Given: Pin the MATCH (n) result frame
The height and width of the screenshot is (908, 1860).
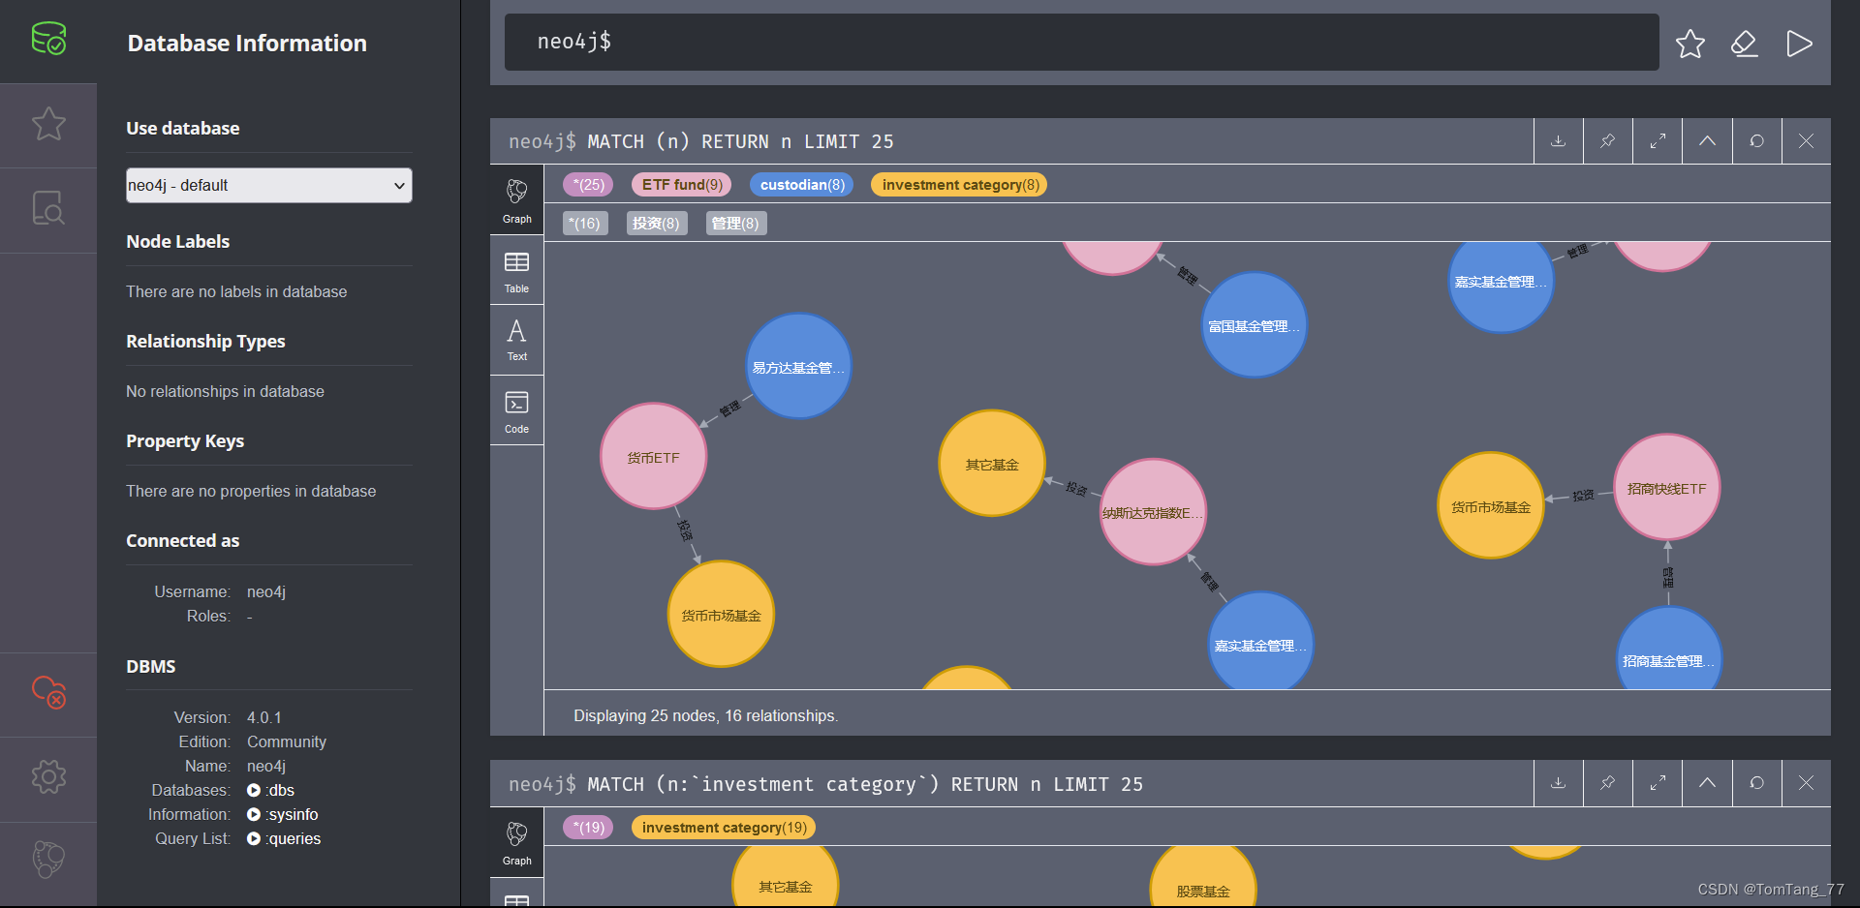Looking at the screenshot, I should tap(1607, 141).
